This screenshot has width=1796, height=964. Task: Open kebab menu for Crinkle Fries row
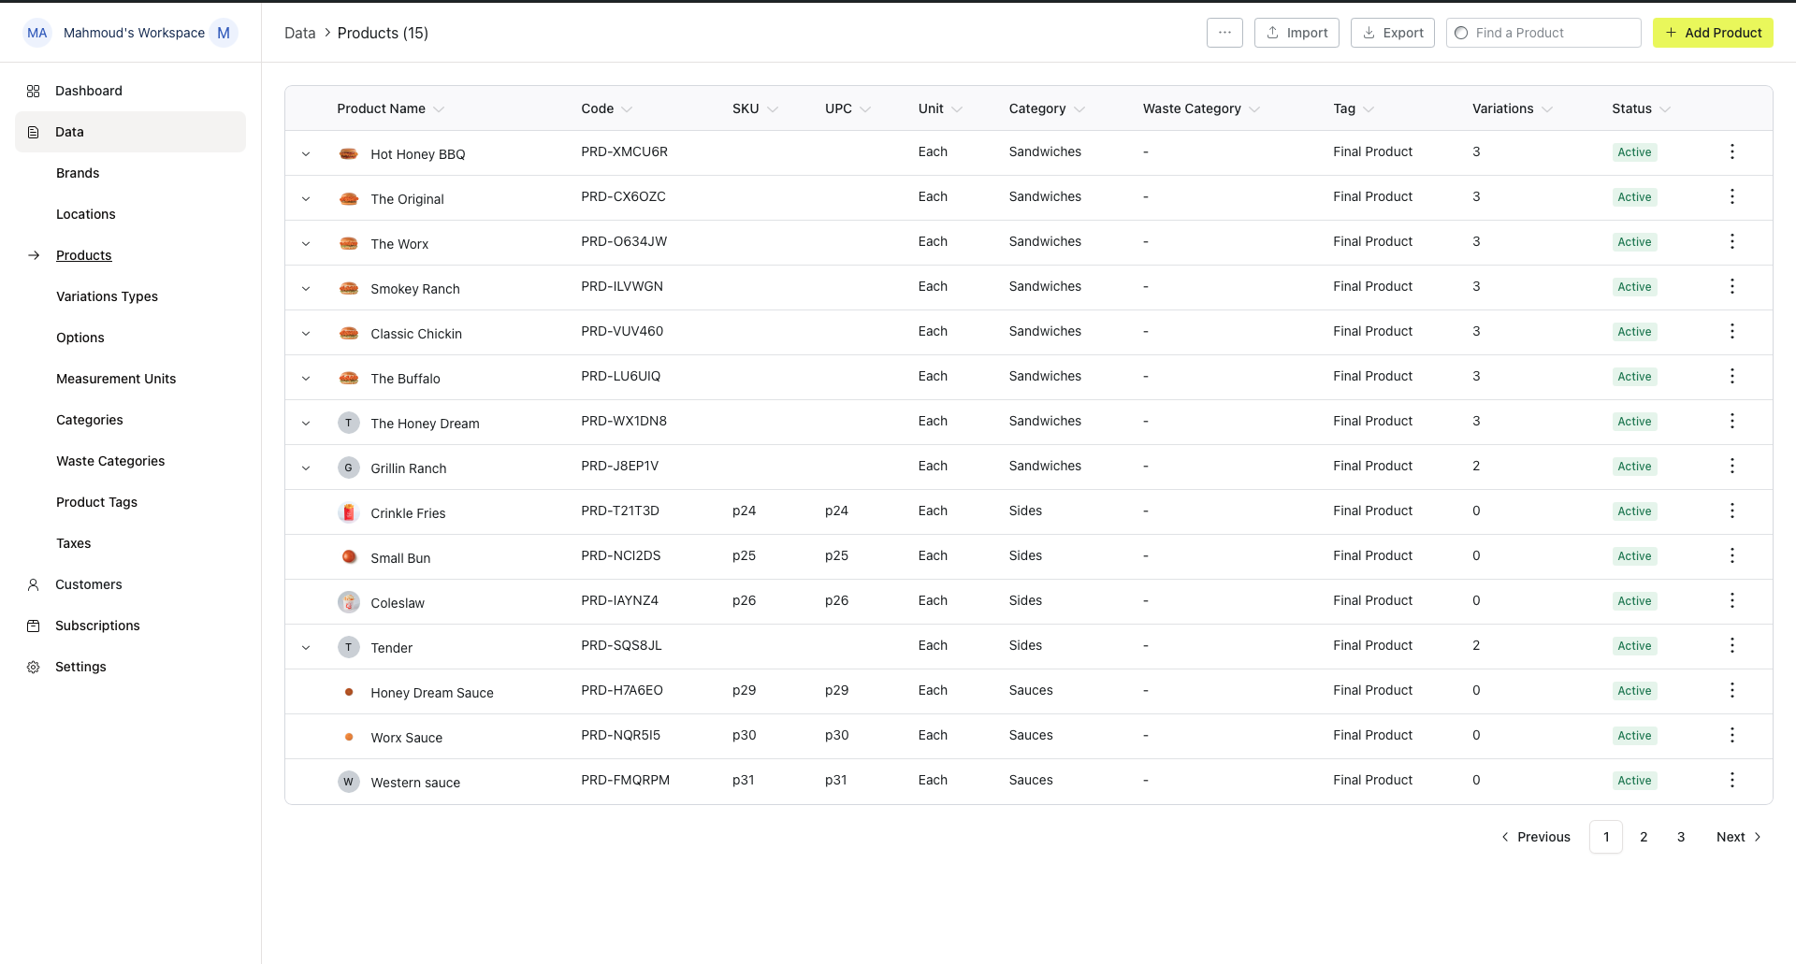(x=1731, y=511)
